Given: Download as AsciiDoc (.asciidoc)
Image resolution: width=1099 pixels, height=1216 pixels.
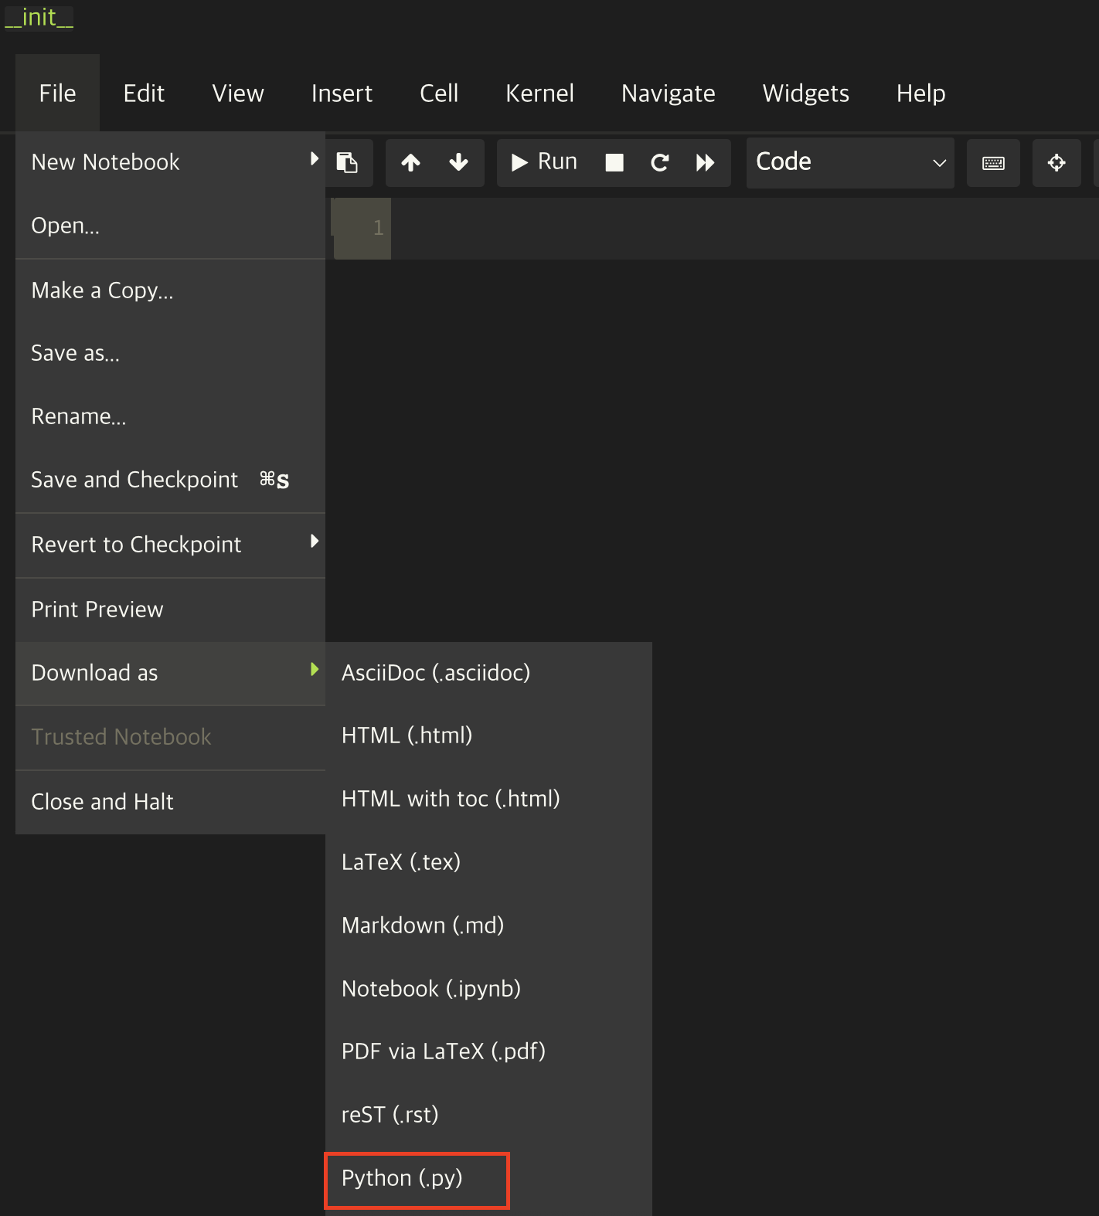Looking at the screenshot, I should pos(488,673).
